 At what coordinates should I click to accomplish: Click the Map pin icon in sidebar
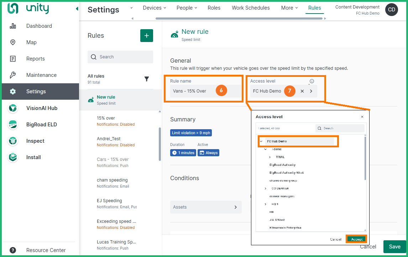pyautogui.click(x=13, y=42)
